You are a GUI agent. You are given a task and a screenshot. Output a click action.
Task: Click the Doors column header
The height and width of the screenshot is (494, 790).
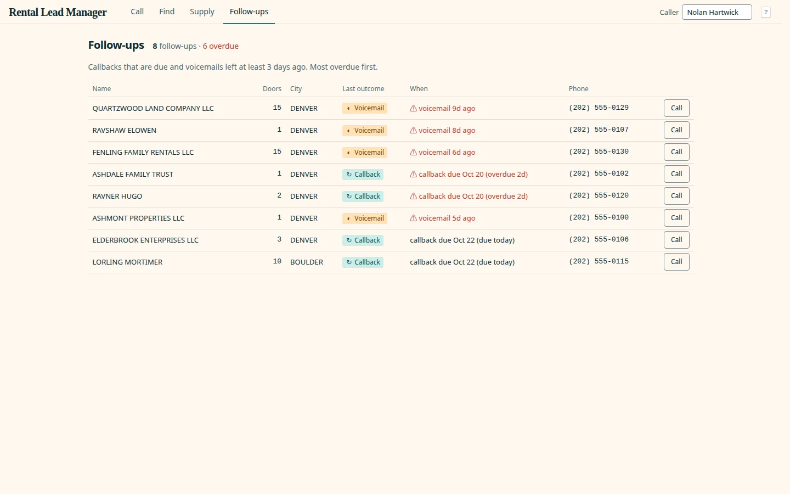click(272, 88)
